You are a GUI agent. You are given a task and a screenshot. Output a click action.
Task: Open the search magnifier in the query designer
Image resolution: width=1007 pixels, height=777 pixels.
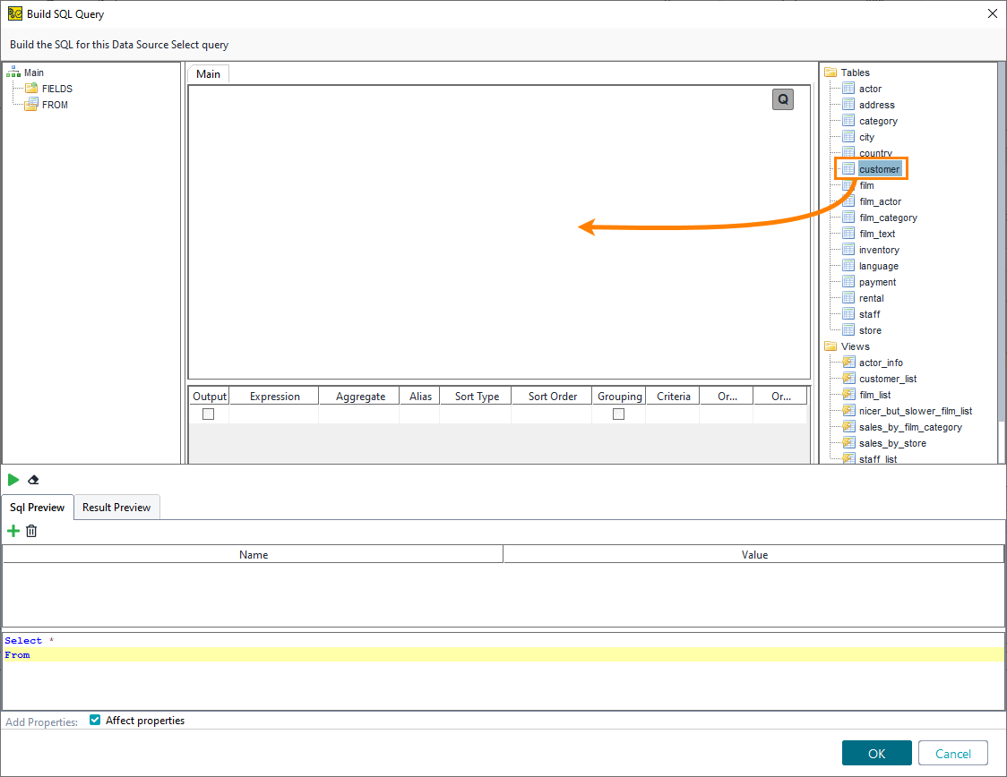pos(782,99)
